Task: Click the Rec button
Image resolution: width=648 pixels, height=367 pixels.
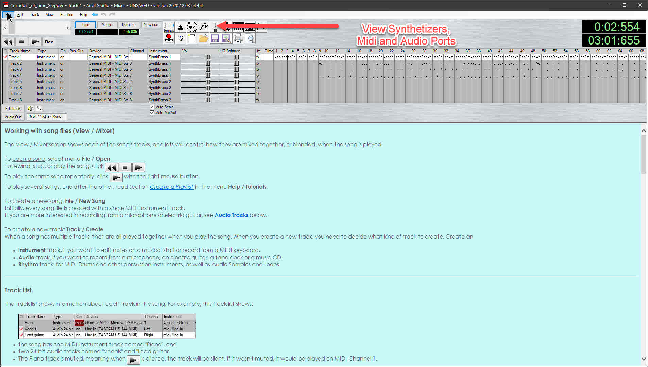Action: (x=49, y=42)
